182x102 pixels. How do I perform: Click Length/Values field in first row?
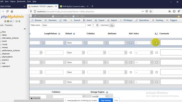pyautogui.click(x=54, y=43)
